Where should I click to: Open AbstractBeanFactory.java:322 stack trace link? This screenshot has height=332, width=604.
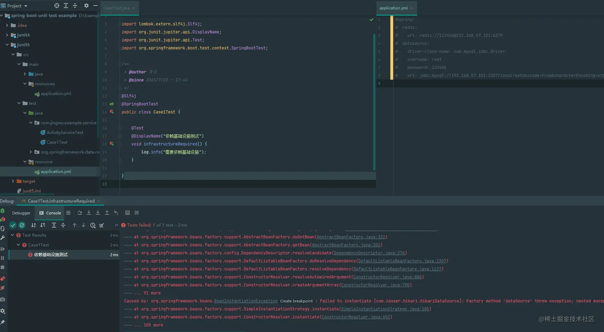tap(351, 237)
